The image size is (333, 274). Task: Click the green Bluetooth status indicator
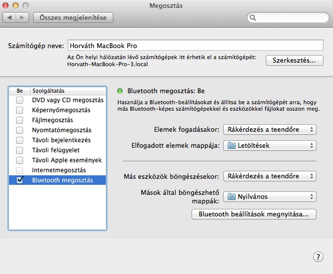click(120, 91)
